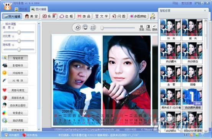
Task: Click the 影楼特效 button
Action: click(x=18, y=65)
